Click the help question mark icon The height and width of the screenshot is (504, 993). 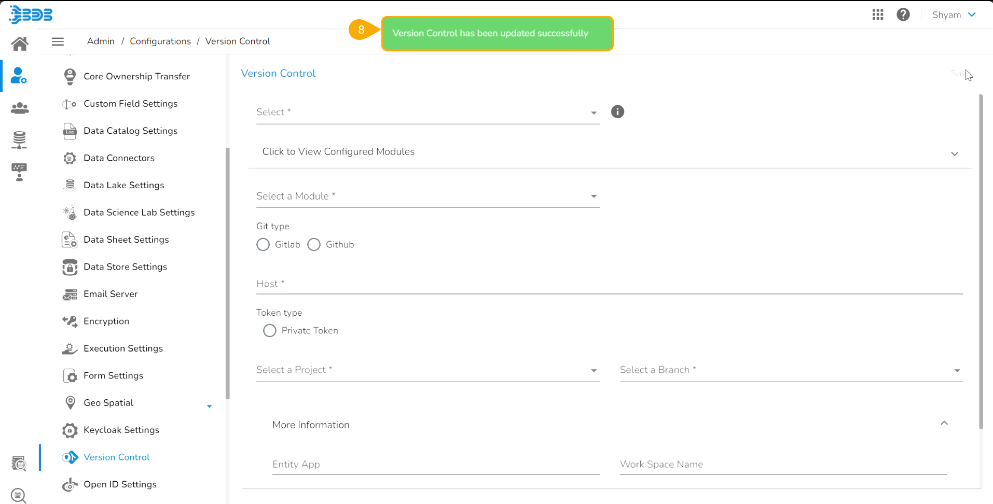(903, 15)
